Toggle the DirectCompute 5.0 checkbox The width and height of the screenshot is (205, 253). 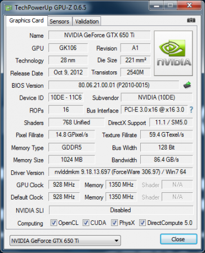click(142, 223)
